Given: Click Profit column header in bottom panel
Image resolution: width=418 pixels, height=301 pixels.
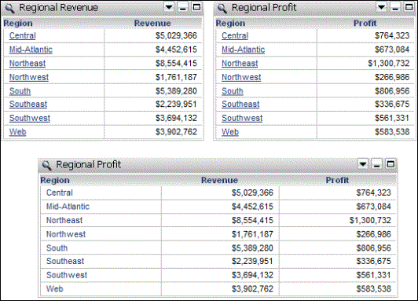Looking at the screenshot, I should [337, 180].
